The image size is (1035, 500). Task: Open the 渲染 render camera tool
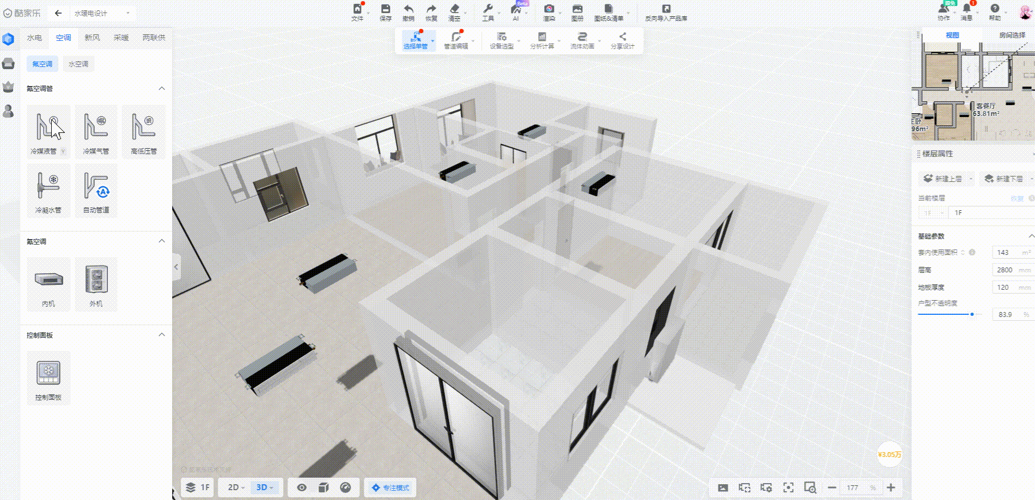coord(549,12)
